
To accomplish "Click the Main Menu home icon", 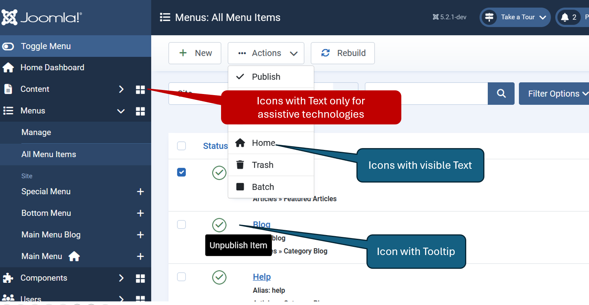I will point(74,256).
